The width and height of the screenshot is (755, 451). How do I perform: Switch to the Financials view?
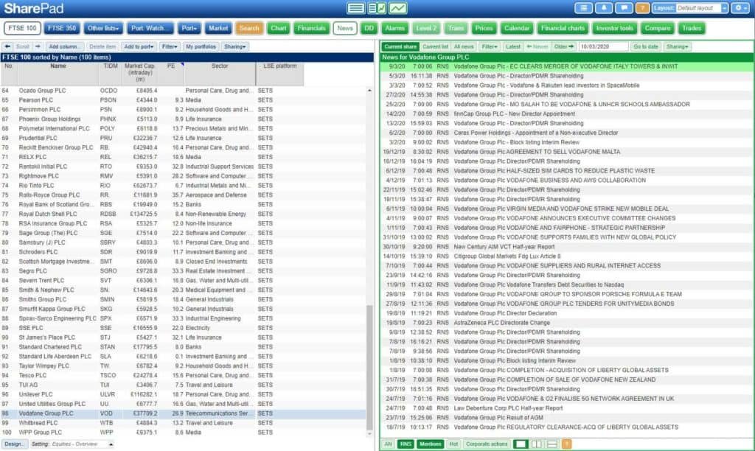(x=312, y=28)
